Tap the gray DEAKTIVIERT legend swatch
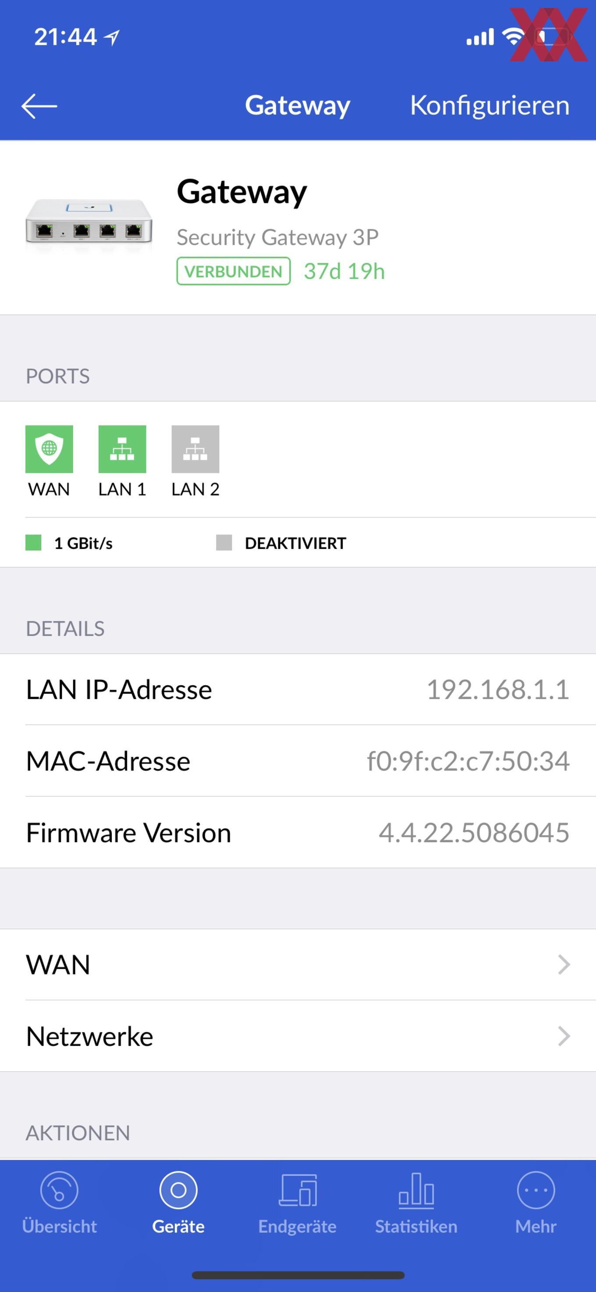The width and height of the screenshot is (596, 1292). tap(224, 543)
